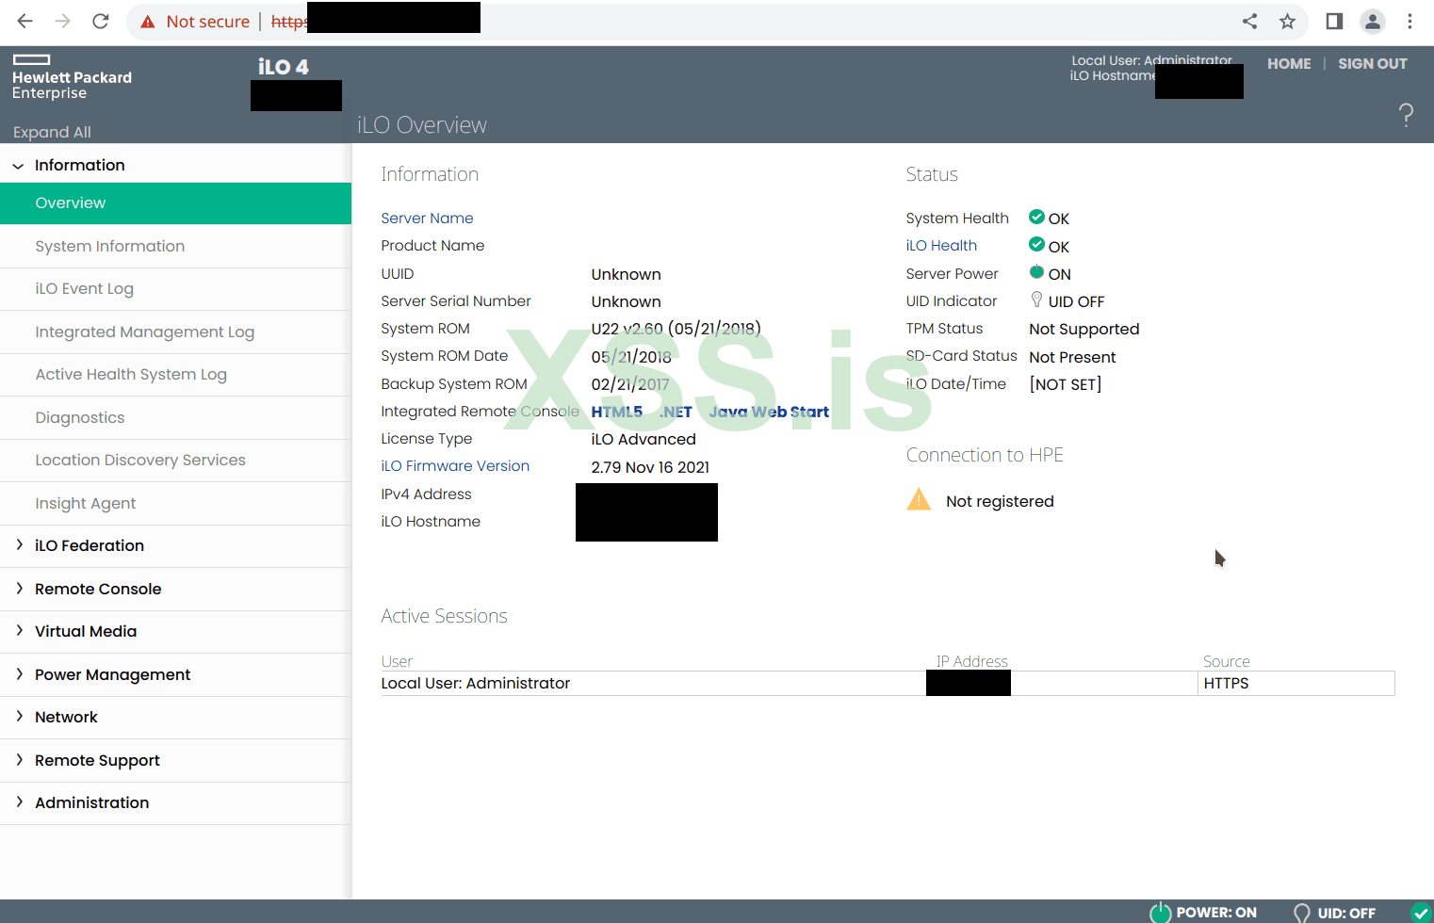Image resolution: width=1434 pixels, height=923 pixels.
Task: Click the User column header
Action: 397,661
